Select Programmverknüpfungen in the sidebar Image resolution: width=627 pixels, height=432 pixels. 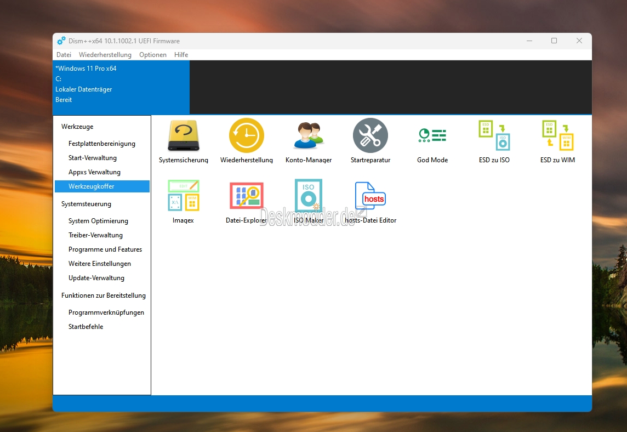click(106, 312)
